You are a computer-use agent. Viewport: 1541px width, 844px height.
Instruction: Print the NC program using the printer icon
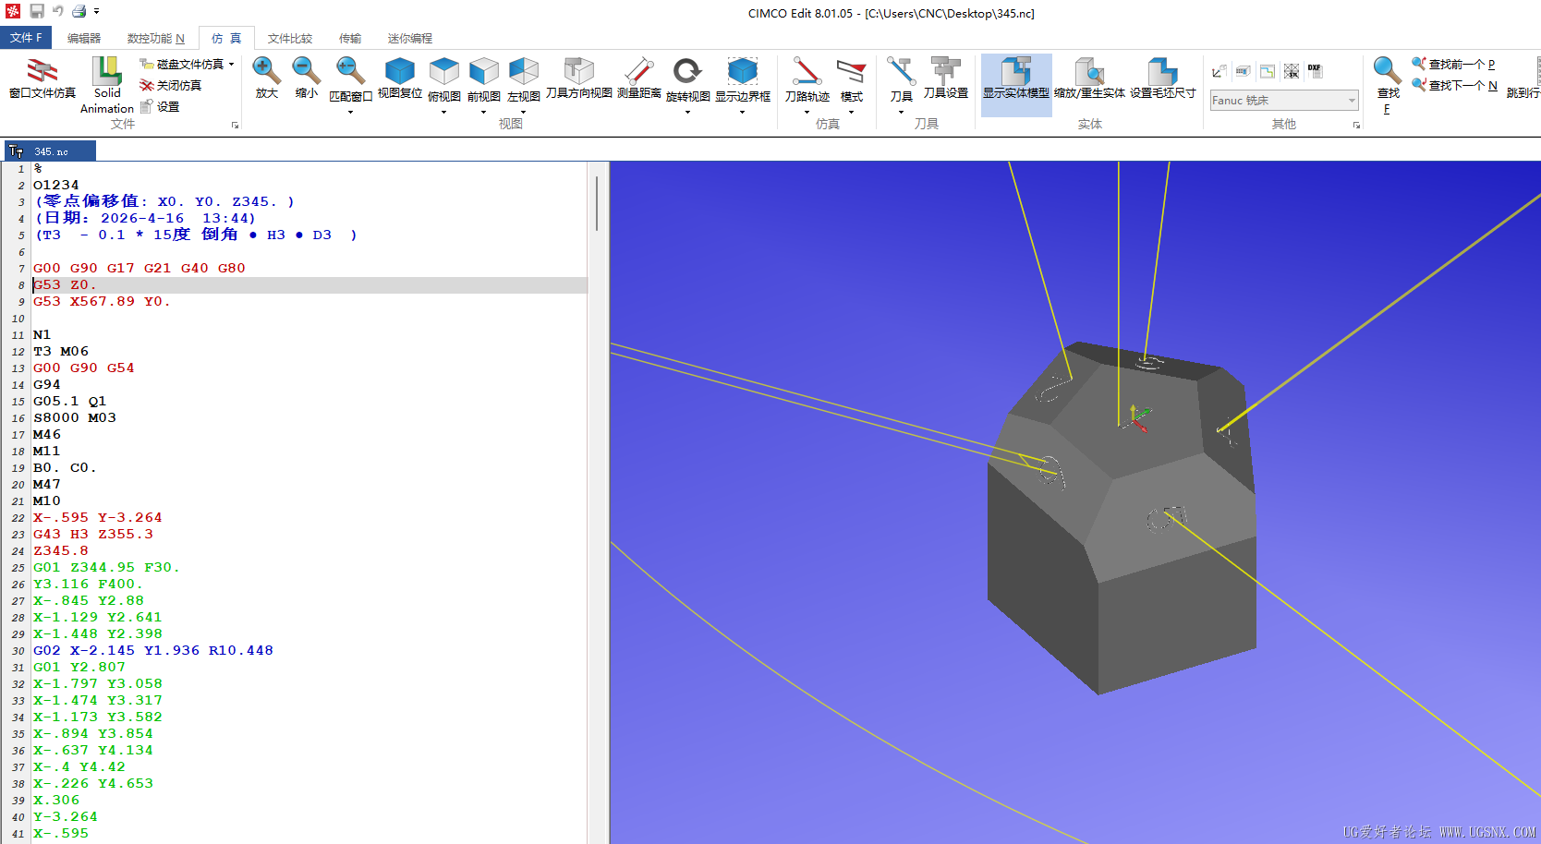(79, 11)
